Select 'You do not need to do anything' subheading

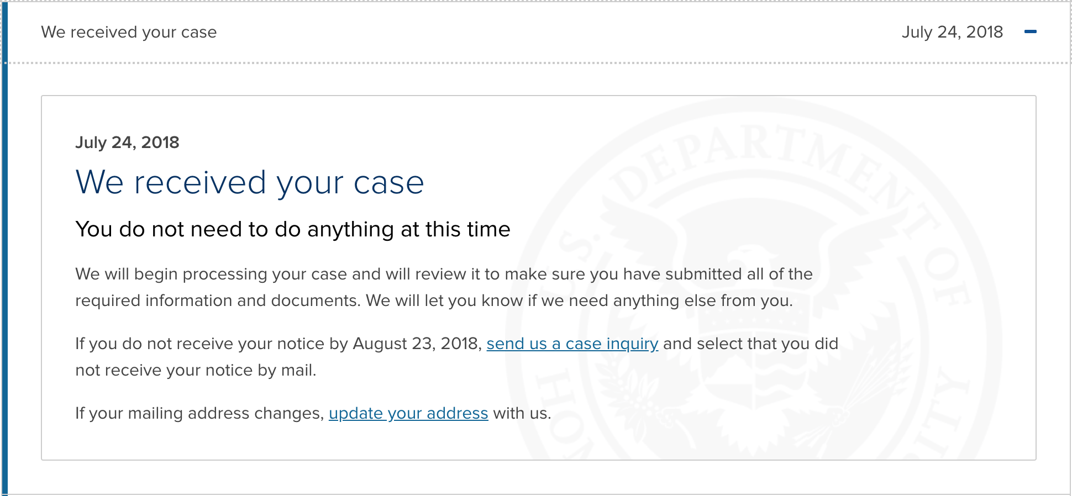pos(293,229)
